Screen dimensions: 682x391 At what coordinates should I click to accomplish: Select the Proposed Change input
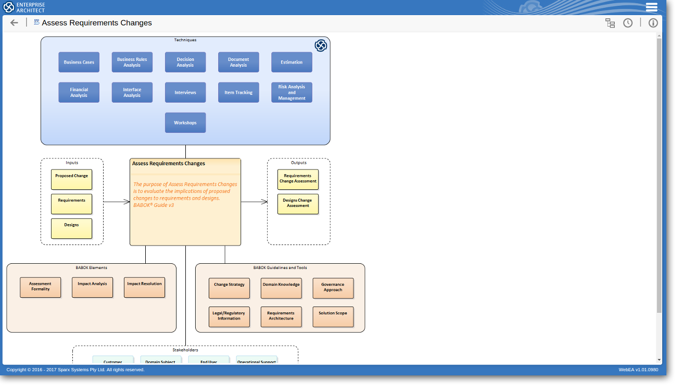(x=72, y=179)
